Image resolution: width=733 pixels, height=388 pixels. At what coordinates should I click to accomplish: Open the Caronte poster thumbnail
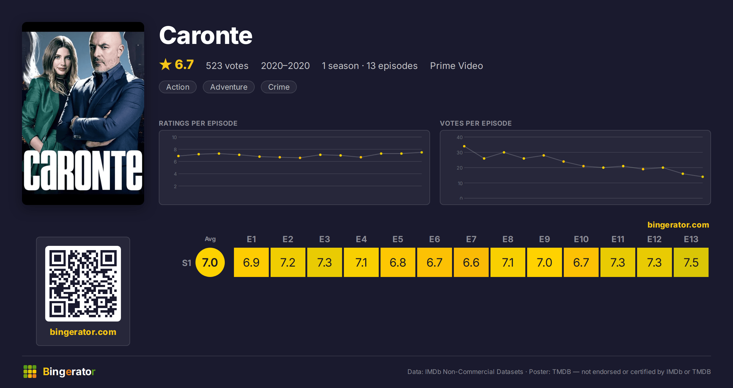tap(83, 113)
